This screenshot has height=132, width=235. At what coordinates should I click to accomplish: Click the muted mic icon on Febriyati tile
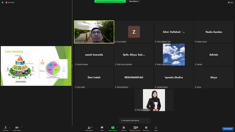[135, 110]
